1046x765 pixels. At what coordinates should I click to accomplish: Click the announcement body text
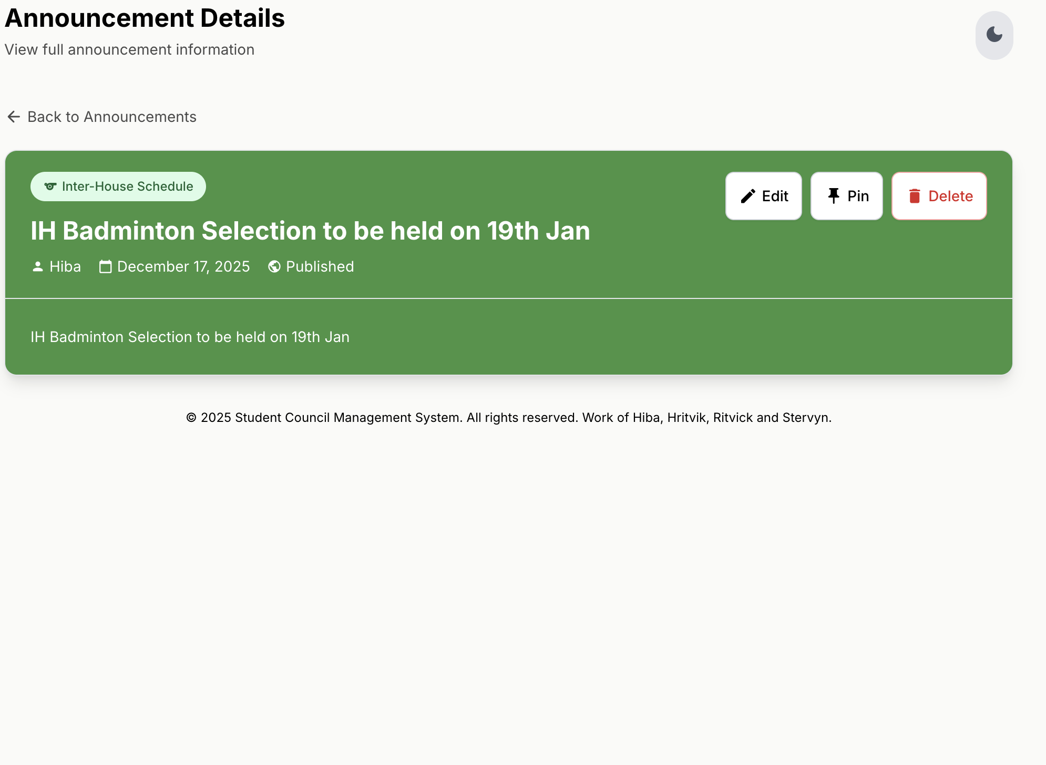point(190,337)
